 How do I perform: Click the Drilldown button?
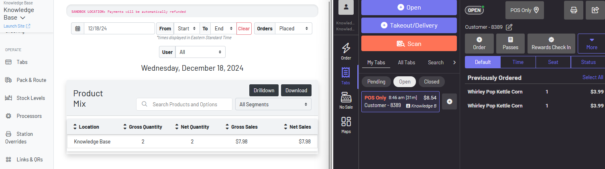264,90
